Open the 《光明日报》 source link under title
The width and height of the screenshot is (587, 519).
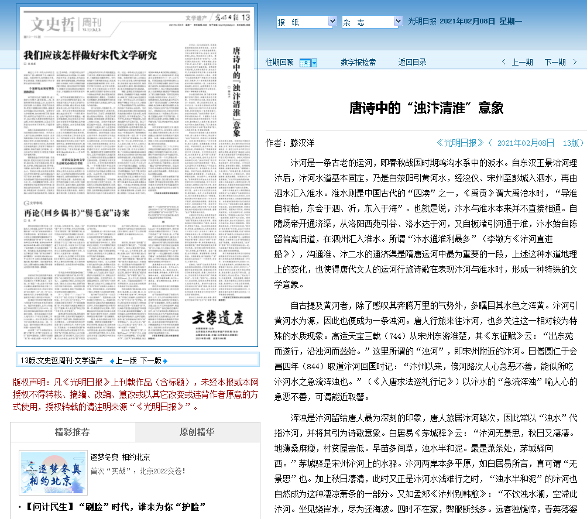click(x=461, y=143)
